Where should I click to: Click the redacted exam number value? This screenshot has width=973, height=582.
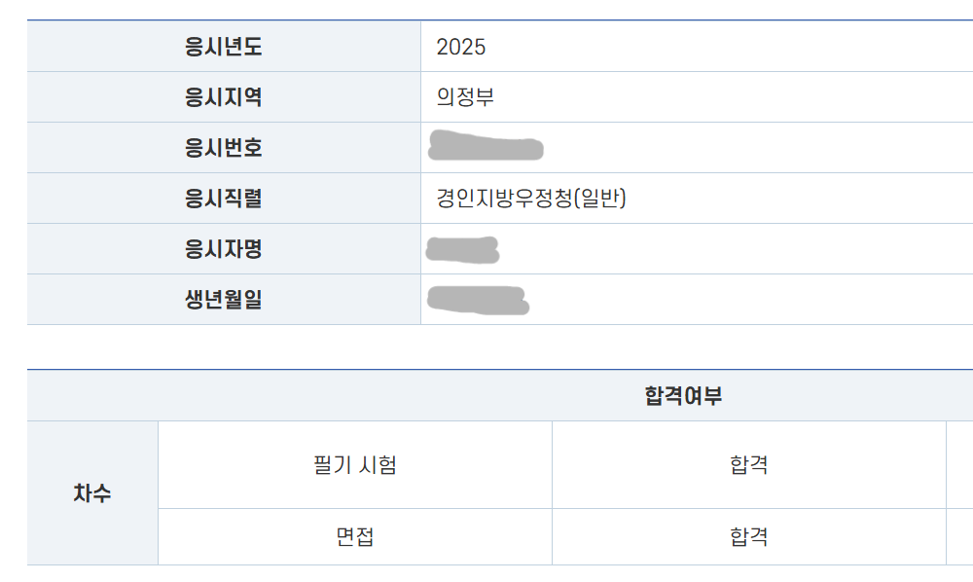(x=486, y=147)
